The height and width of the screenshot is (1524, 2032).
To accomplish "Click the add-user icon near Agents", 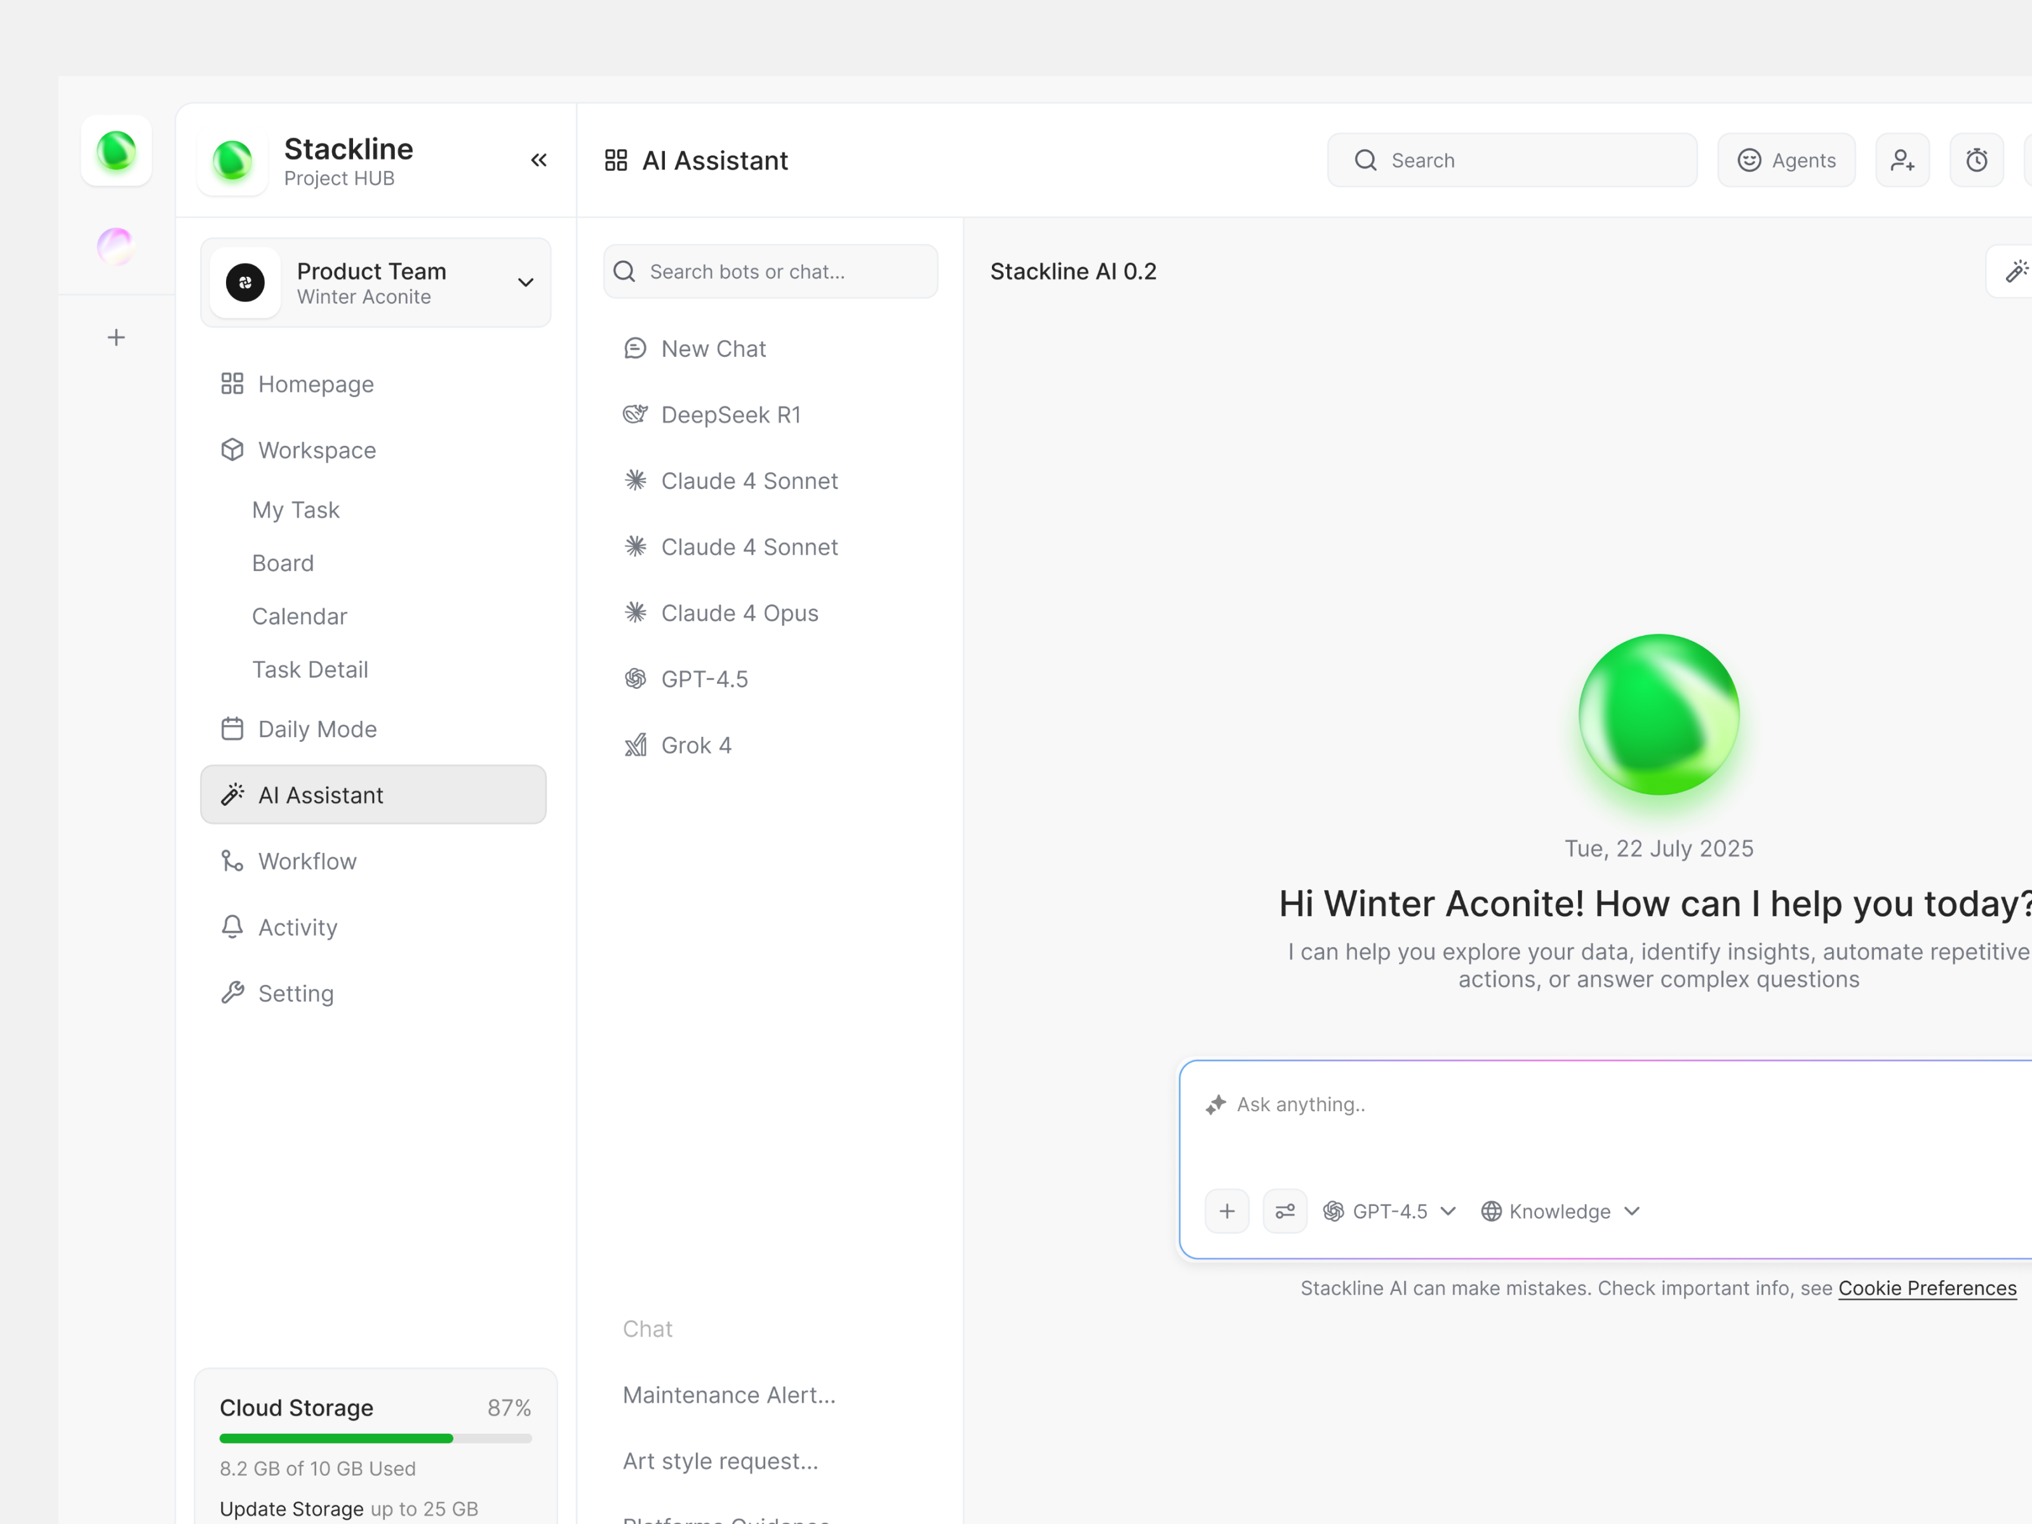I will coord(1902,160).
